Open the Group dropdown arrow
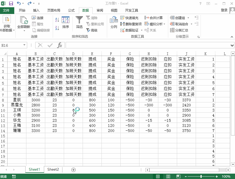Viewport: 235px width, 179px height. coord(188,18)
